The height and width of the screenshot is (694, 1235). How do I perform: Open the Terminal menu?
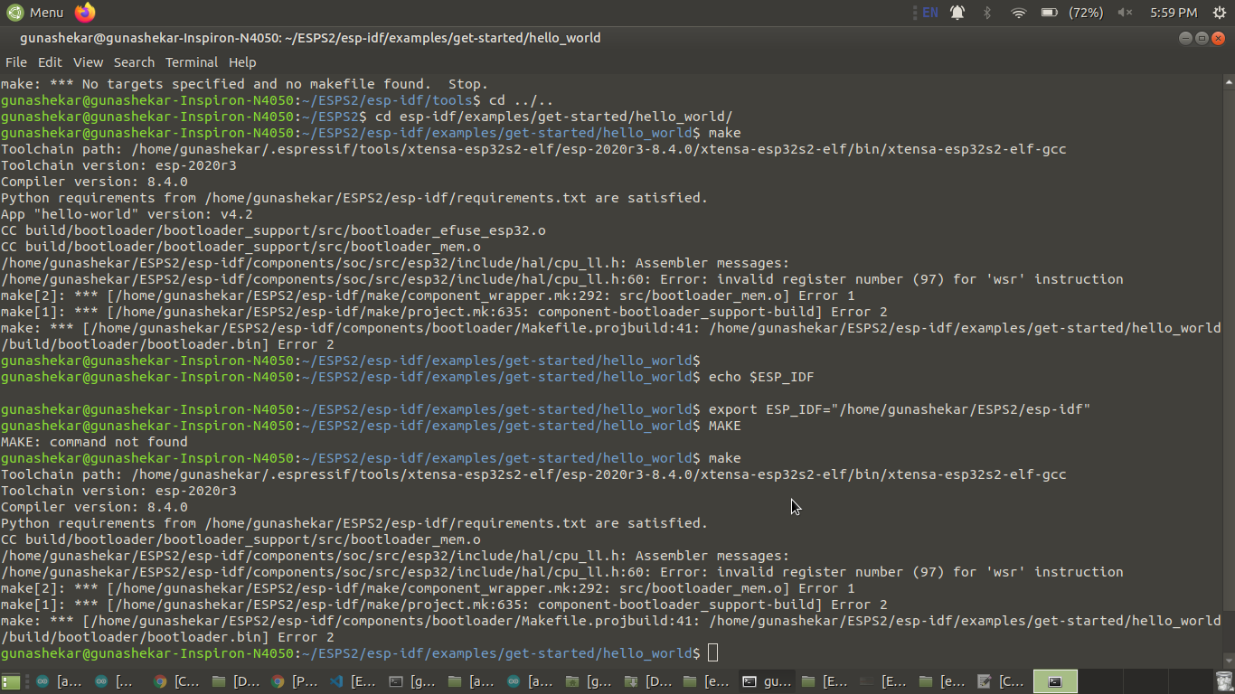(x=191, y=62)
